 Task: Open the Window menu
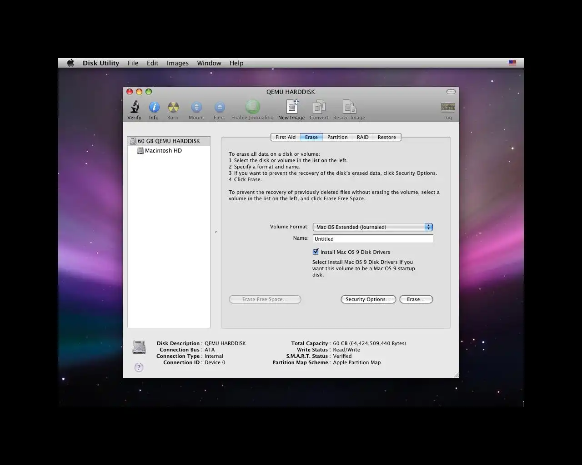click(209, 63)
